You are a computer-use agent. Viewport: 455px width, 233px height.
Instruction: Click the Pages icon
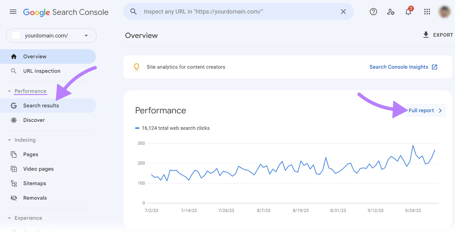(x=14, y=154)
